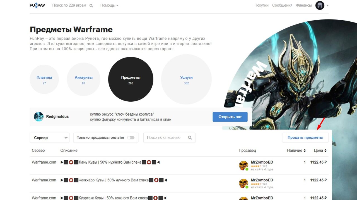Sort by availability using Наличие arrows
357x200 pixels.
305,151
